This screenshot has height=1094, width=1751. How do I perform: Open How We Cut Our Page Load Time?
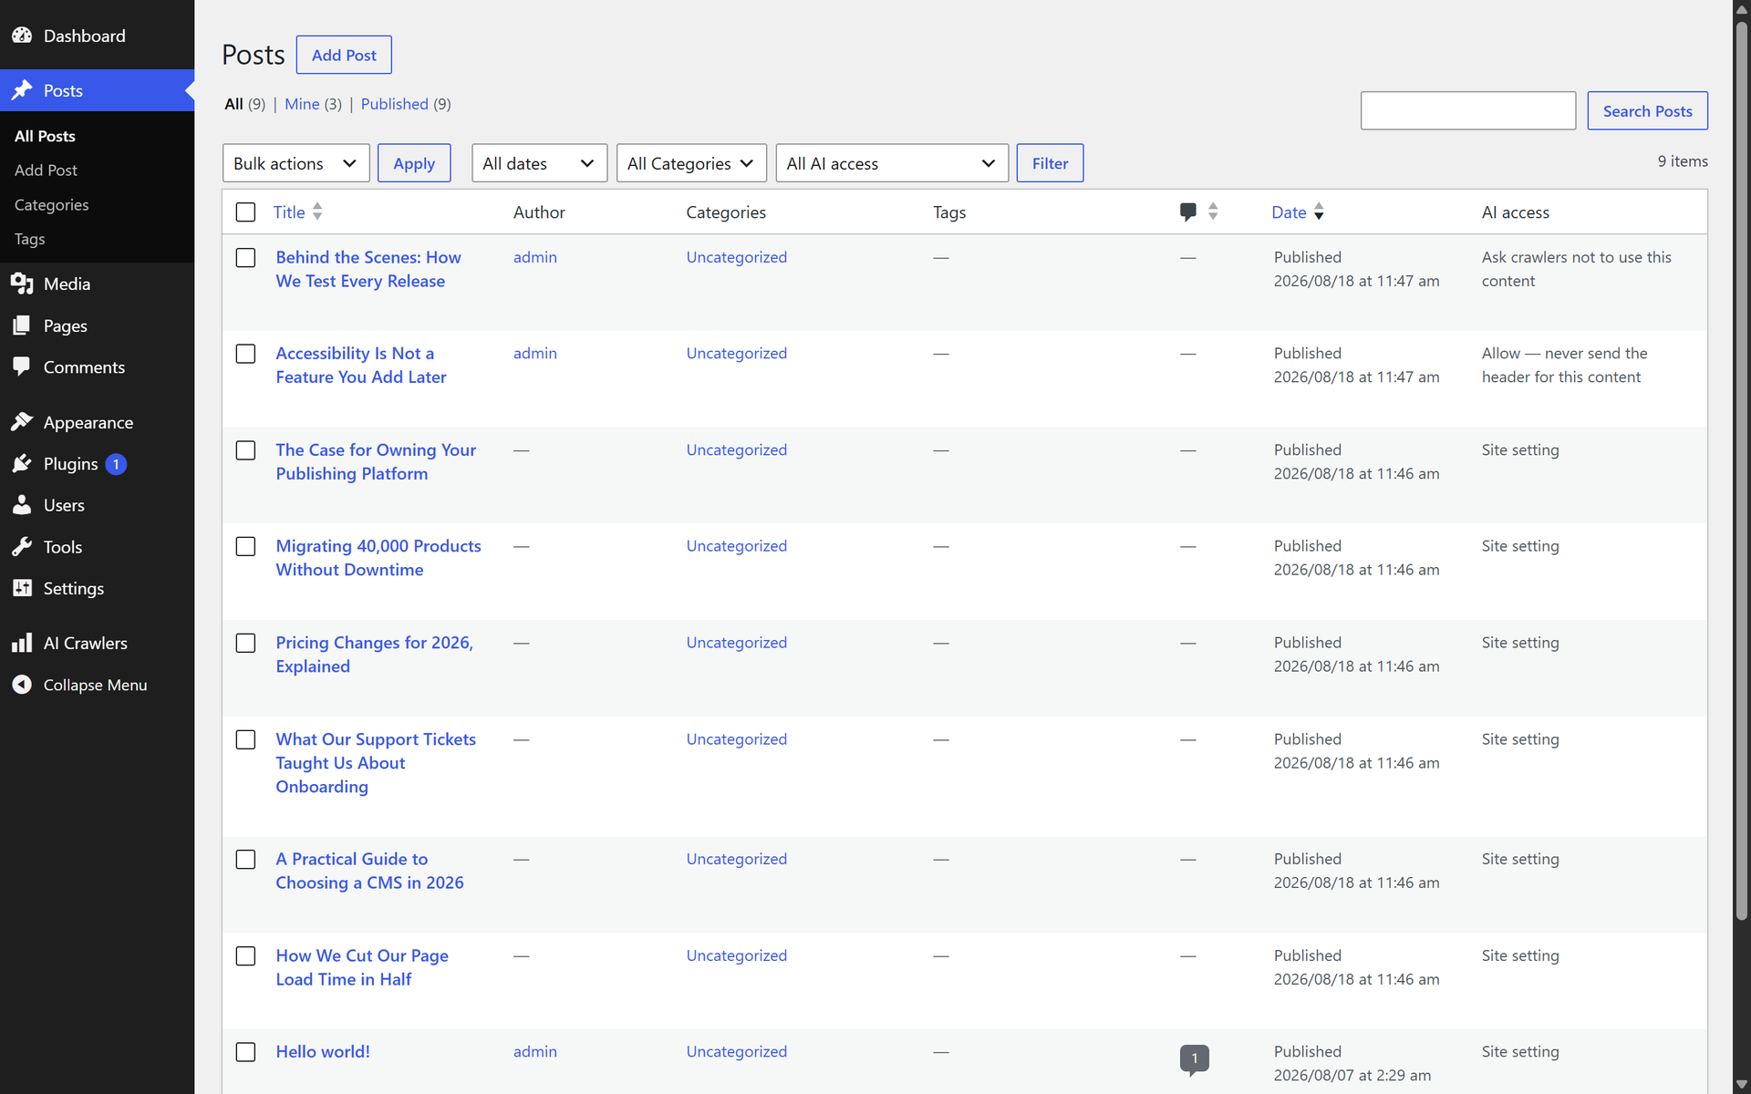click(362, 967)
